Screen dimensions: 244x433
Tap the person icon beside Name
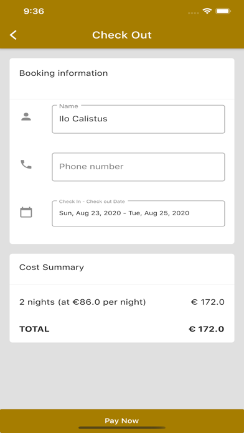pyautogui.click(x=26, y=117)
